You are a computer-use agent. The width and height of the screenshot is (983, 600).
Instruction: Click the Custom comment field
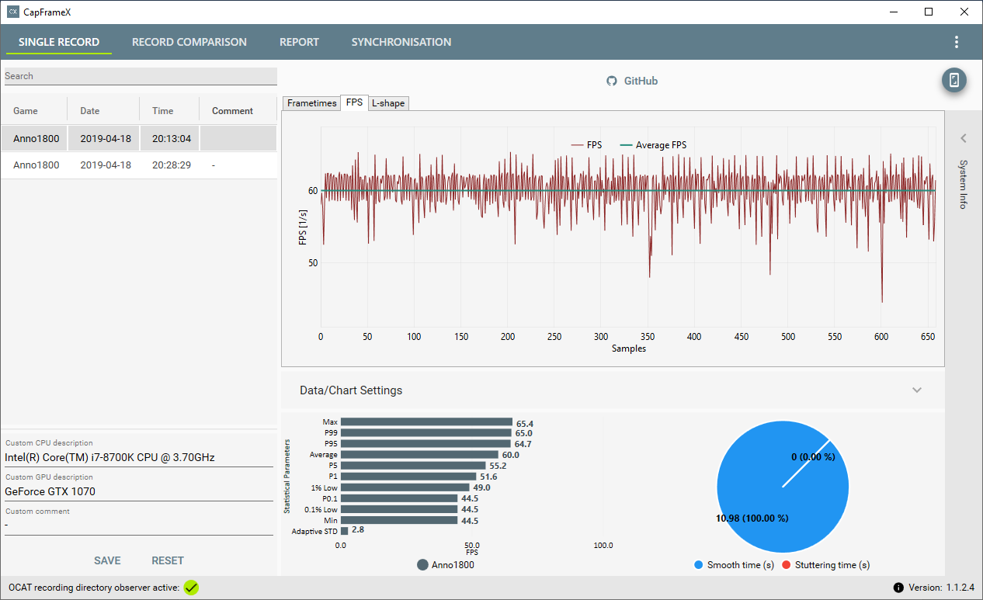[x=139, y=525]
